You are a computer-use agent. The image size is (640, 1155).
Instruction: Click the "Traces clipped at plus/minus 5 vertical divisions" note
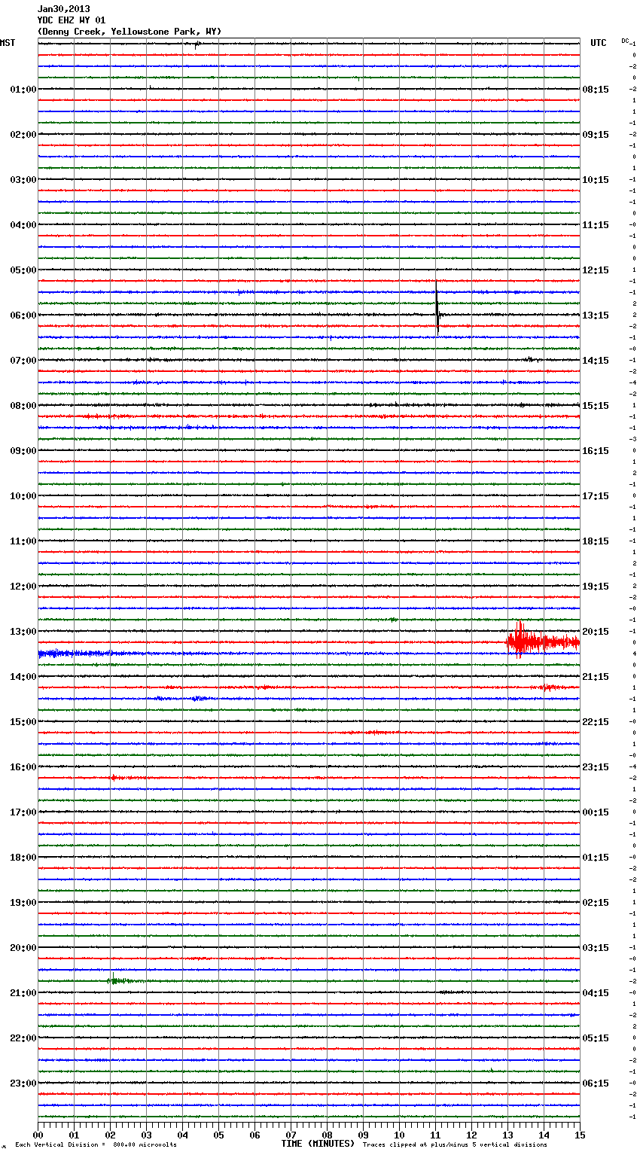[x=455, y=1145]
